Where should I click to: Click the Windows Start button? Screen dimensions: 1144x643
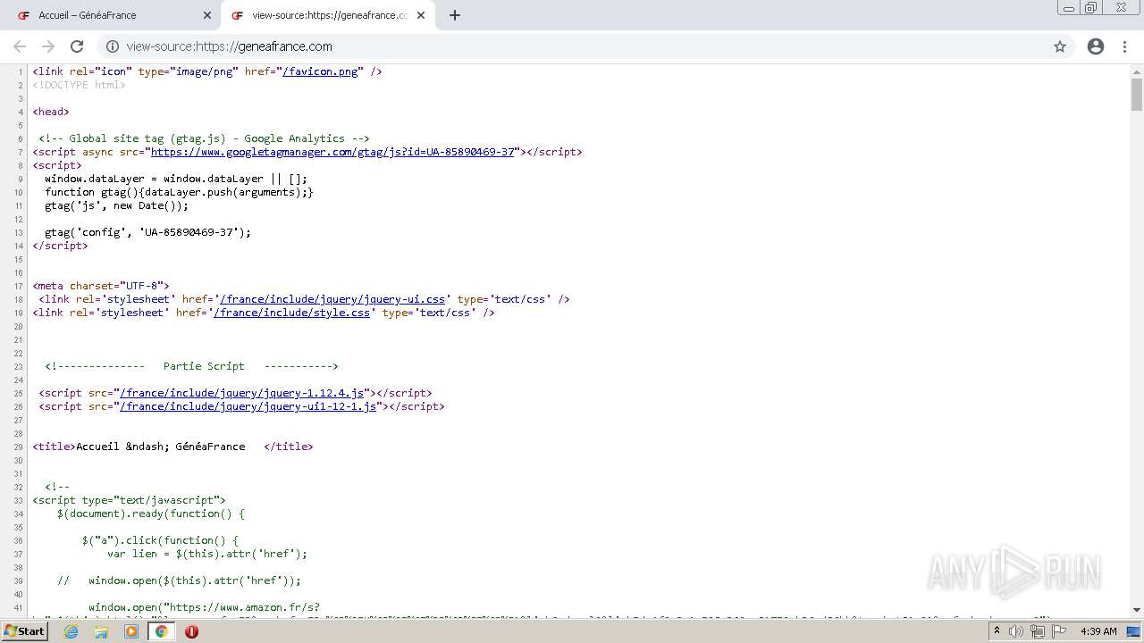coord(25,631)
